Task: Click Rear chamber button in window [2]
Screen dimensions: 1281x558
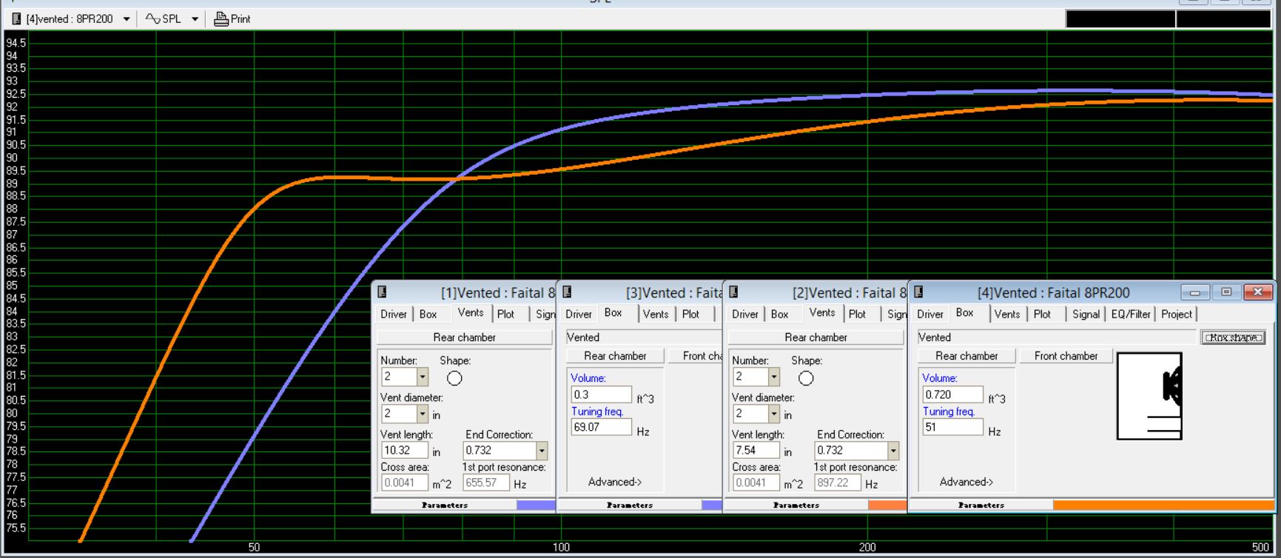Action: pyautogui.click(x=816, y=337)
